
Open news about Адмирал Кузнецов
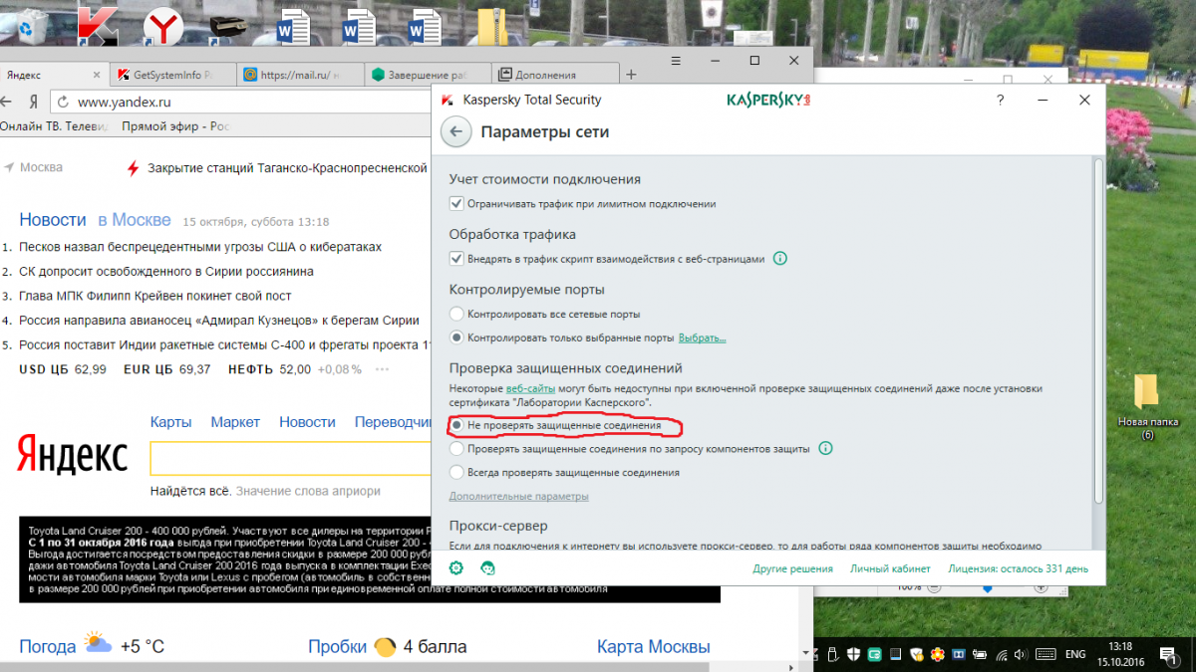click(x=219, y=321)
